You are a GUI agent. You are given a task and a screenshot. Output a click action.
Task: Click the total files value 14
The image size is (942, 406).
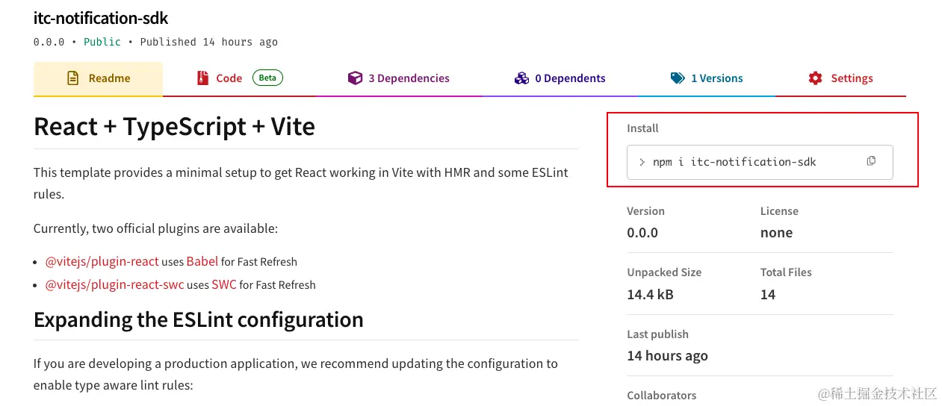[768, 295]
